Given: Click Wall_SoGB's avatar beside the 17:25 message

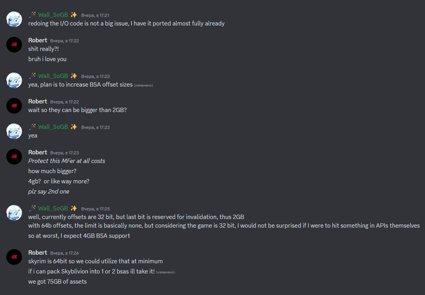Looking at the screenshot, I should point(14,212).
